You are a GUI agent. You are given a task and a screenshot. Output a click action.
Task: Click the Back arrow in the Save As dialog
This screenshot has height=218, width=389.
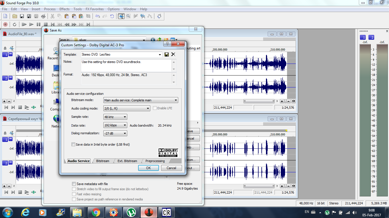153,40
